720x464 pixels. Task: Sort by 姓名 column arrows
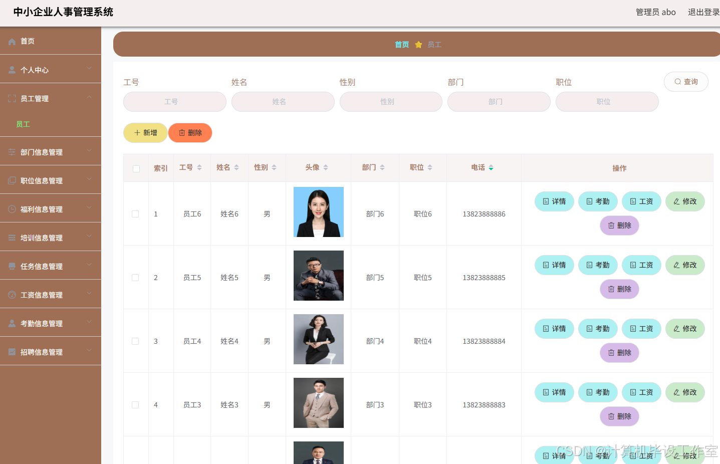236,167
